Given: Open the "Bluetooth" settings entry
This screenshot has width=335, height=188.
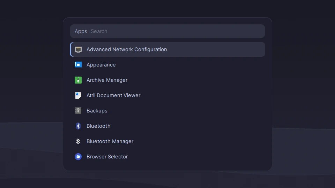Looking at the screenshot, I should click(167, 126).
